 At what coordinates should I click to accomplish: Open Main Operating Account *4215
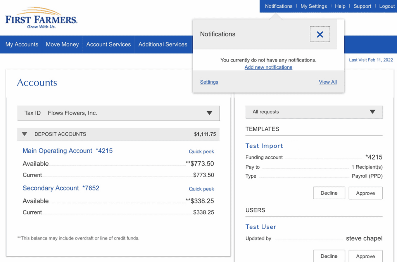click(67, 151)
